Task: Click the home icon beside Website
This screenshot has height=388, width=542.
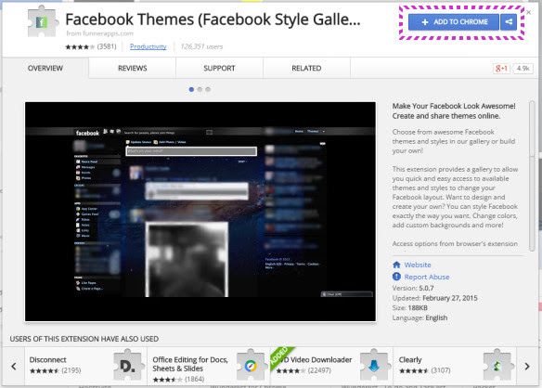Action: (396, 265)
